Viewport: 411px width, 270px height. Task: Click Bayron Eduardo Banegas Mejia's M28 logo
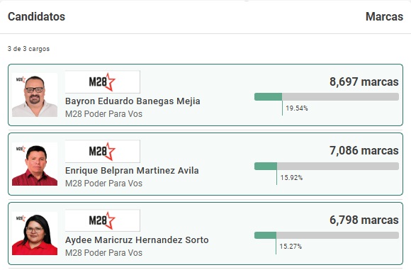[103, 81]
